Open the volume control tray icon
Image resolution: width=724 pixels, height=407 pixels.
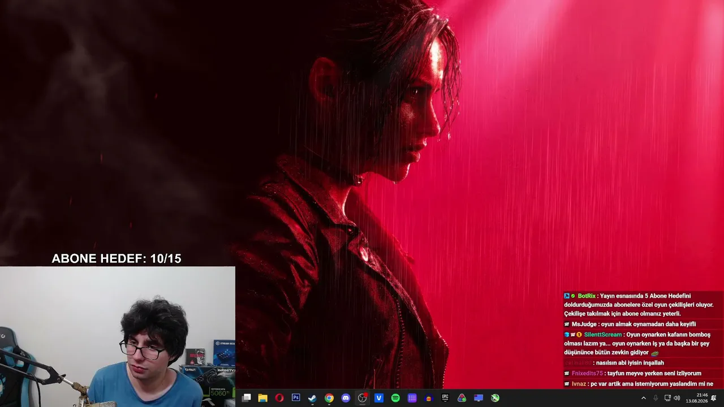677,398
